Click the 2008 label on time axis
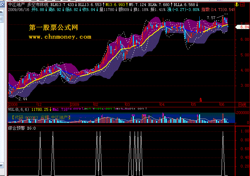The image size is (250, 176). 13,104
